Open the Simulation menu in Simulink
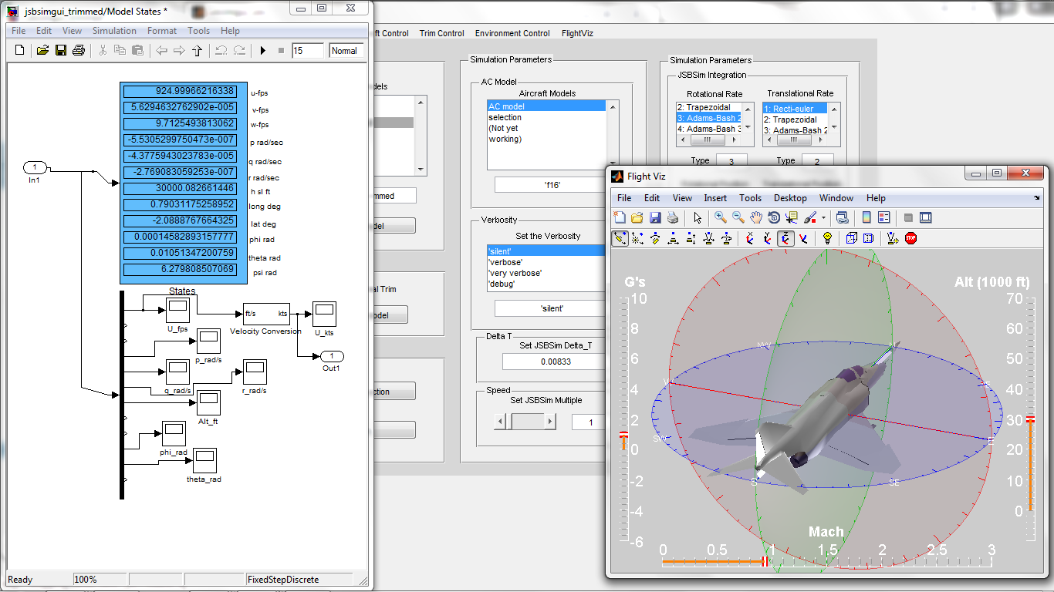This screenshot has height=592, width=1054. tap(114, 31)
